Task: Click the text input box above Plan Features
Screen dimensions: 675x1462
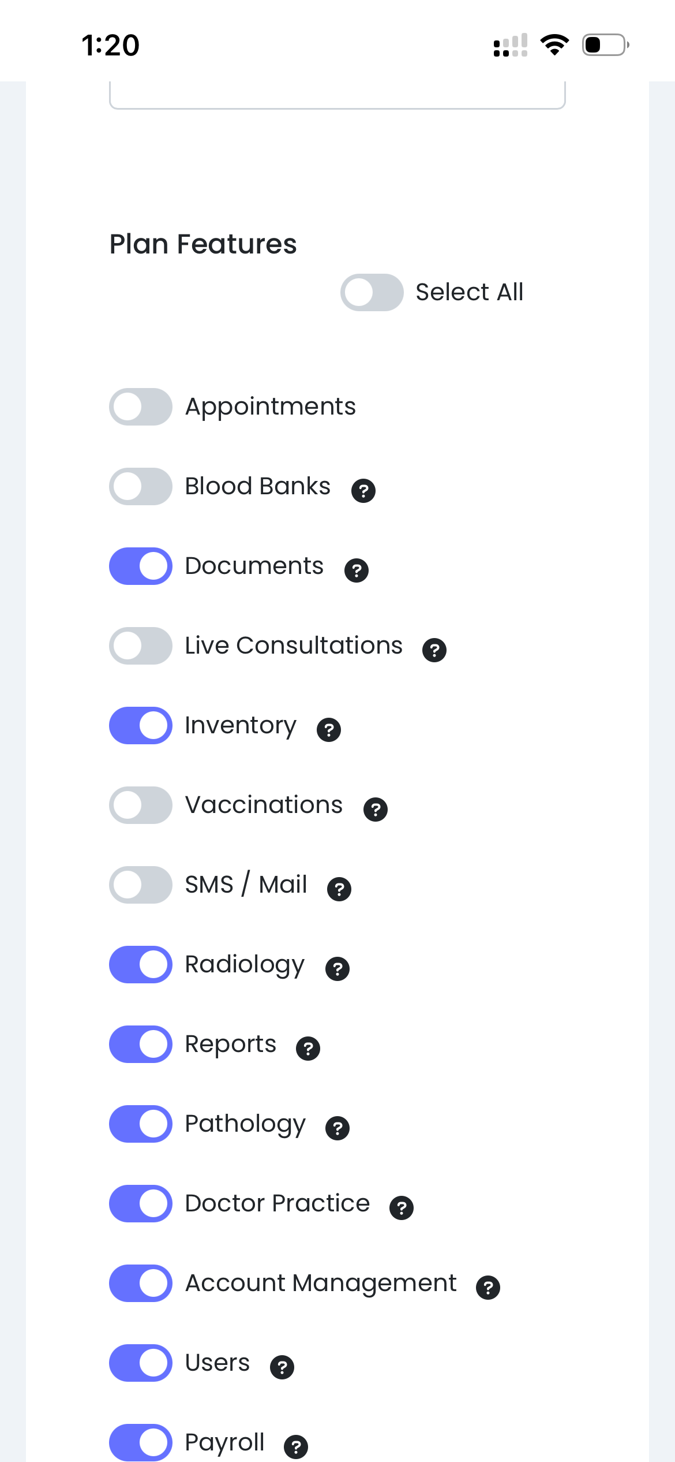Action: [x=337, y=94]
